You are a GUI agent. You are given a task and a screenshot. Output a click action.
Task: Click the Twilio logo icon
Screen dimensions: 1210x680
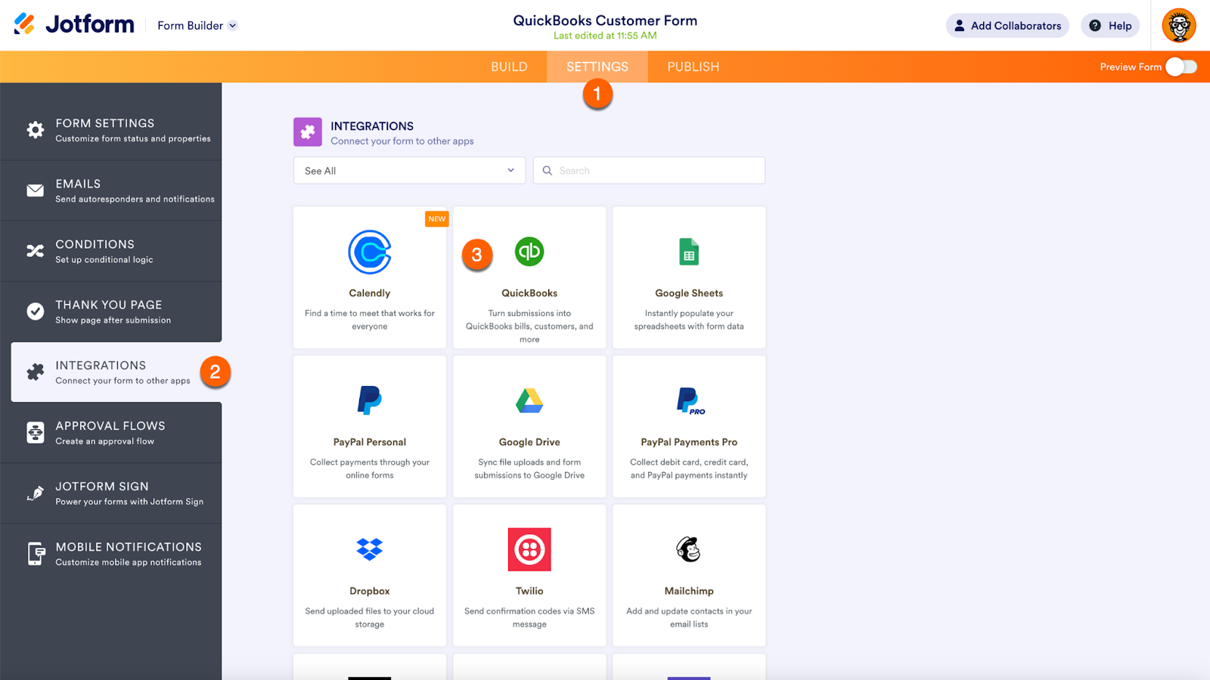tap(529, 549)
